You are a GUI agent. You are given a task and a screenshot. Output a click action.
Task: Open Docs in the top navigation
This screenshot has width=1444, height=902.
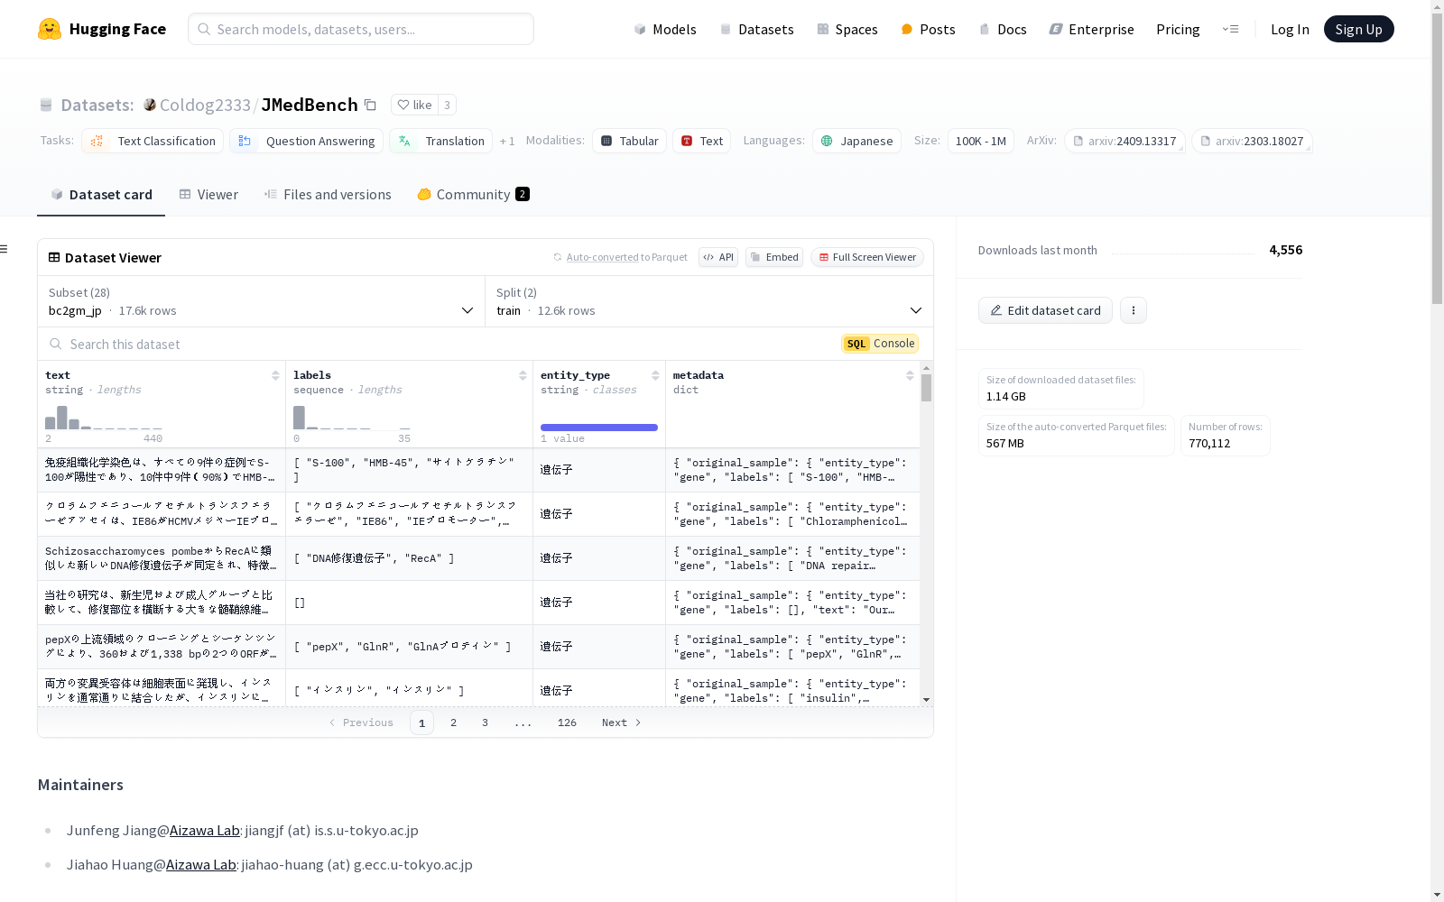1003,29
